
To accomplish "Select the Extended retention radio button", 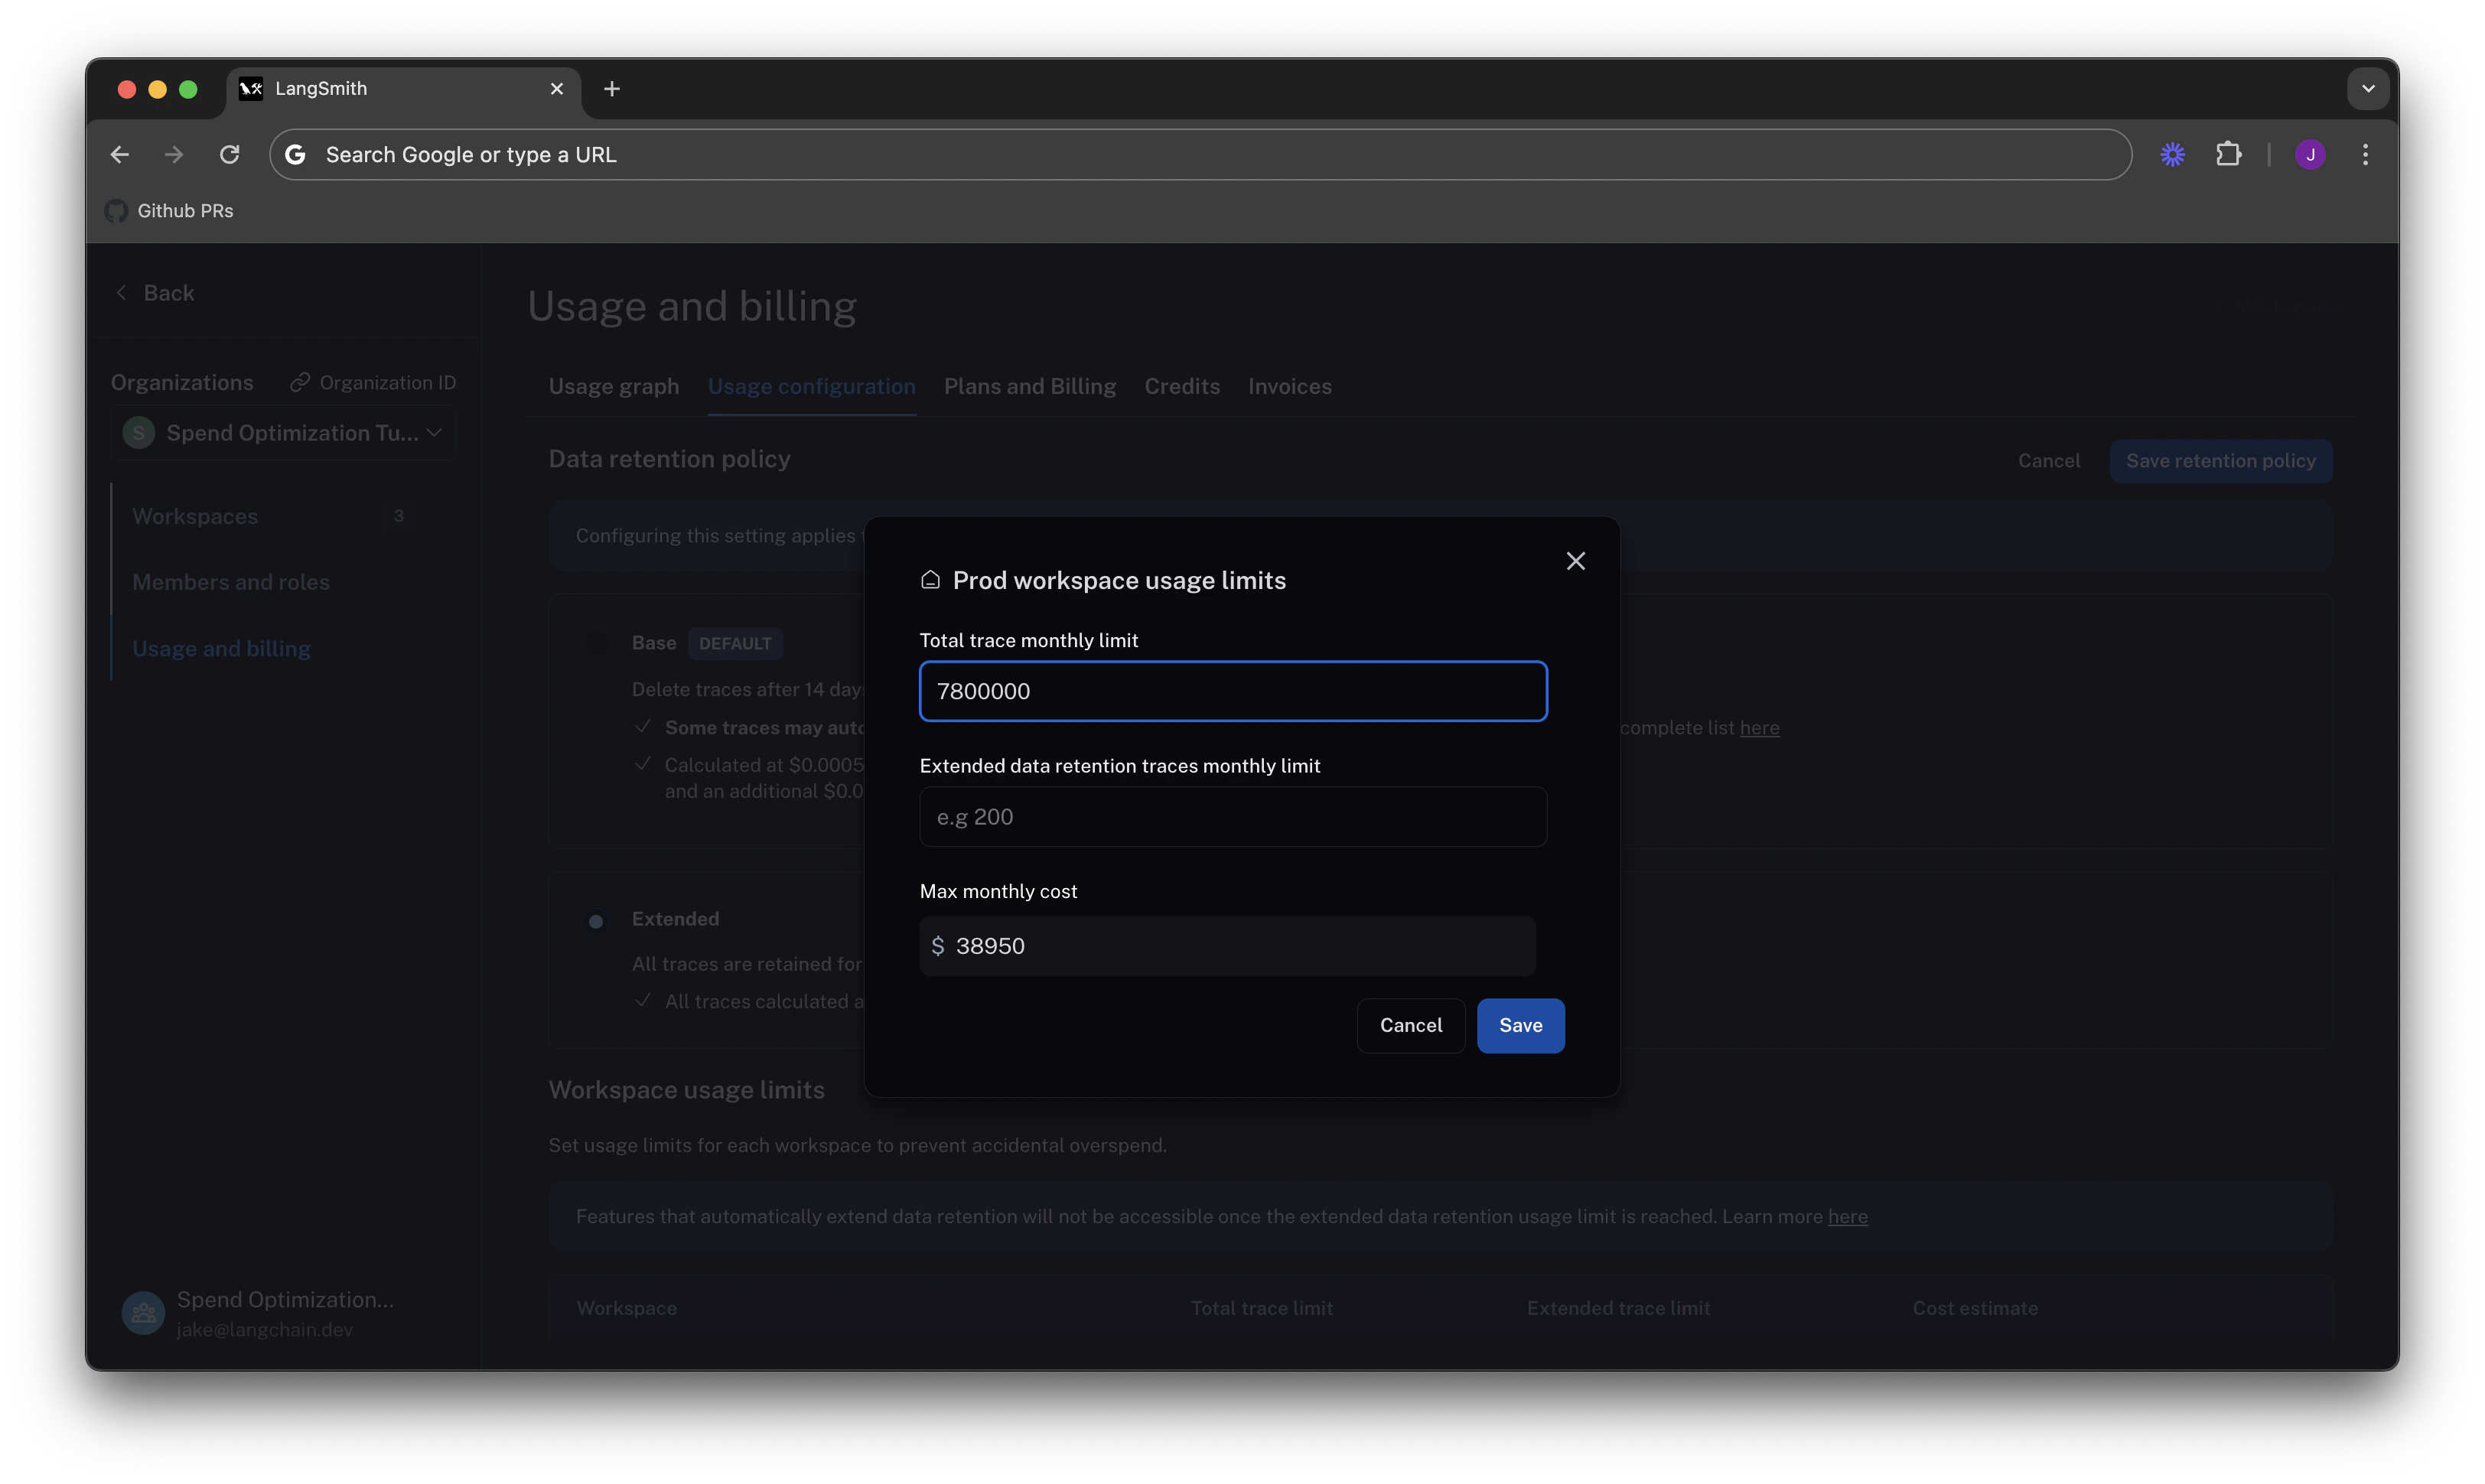I will 596,921.
